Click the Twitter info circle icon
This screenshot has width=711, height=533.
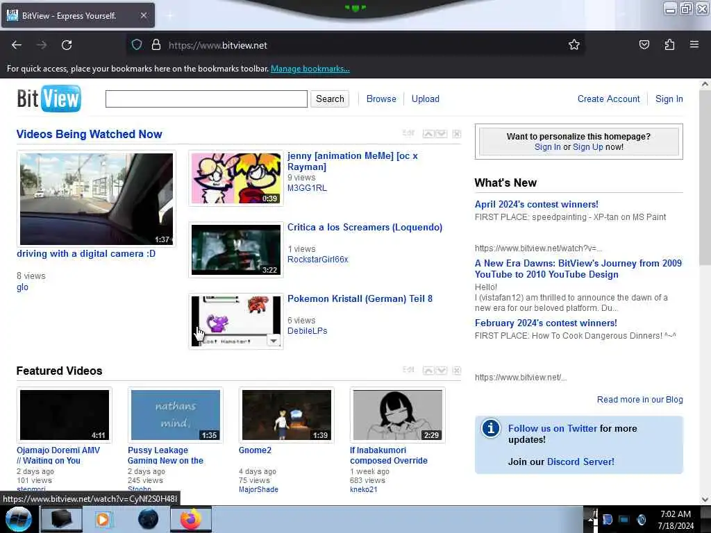491,428
